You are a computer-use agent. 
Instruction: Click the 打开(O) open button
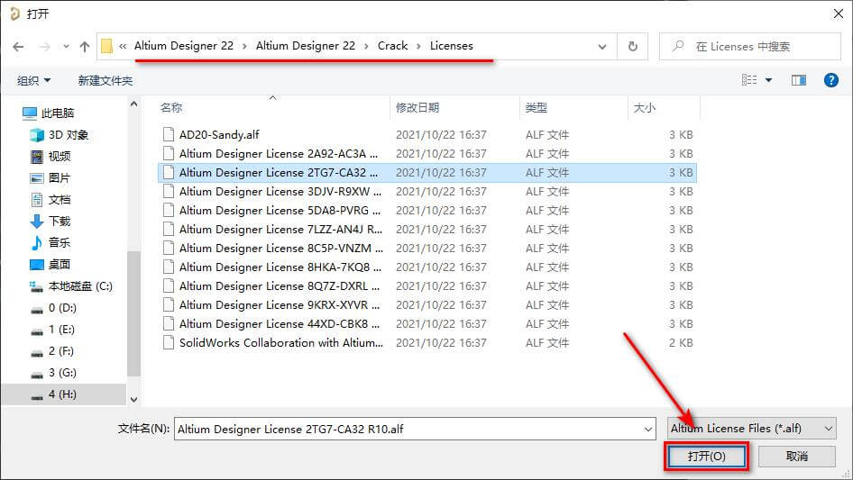(706, 456)
